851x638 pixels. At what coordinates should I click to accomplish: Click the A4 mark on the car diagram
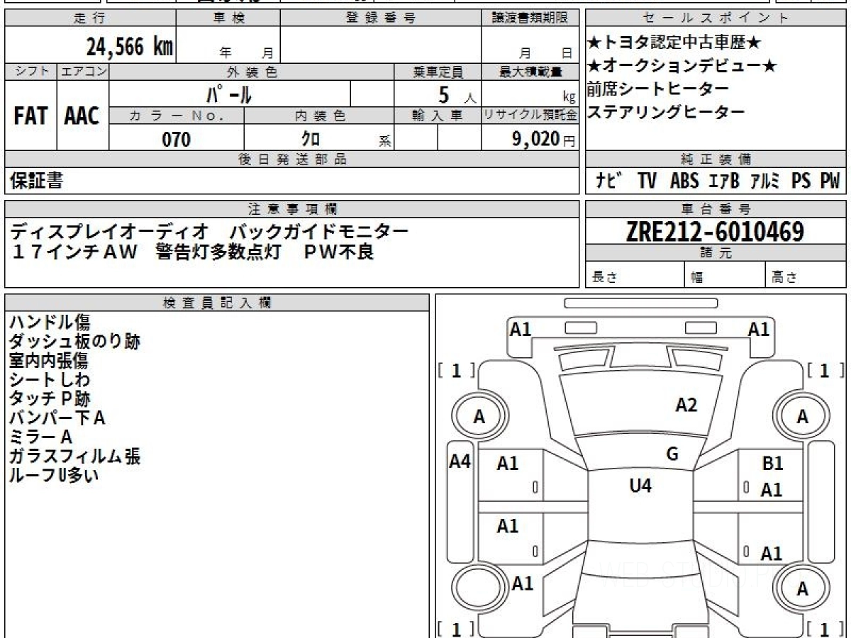(460, 461)
